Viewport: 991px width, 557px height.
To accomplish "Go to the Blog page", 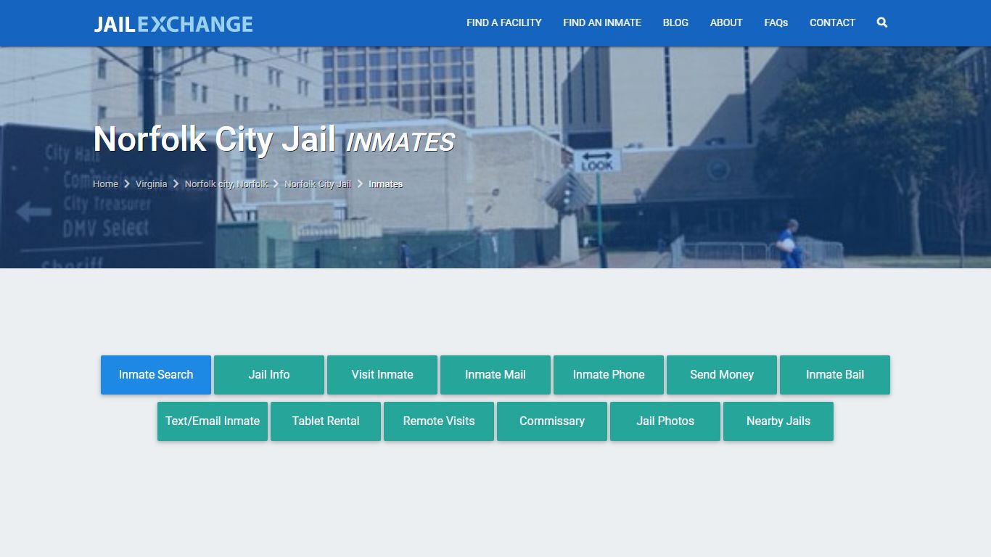I will pyautogui.click(x=675, y=22).
